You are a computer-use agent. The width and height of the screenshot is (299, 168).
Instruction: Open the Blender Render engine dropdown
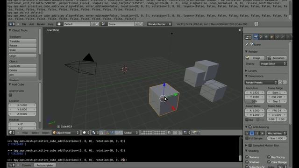coord(159,24)
